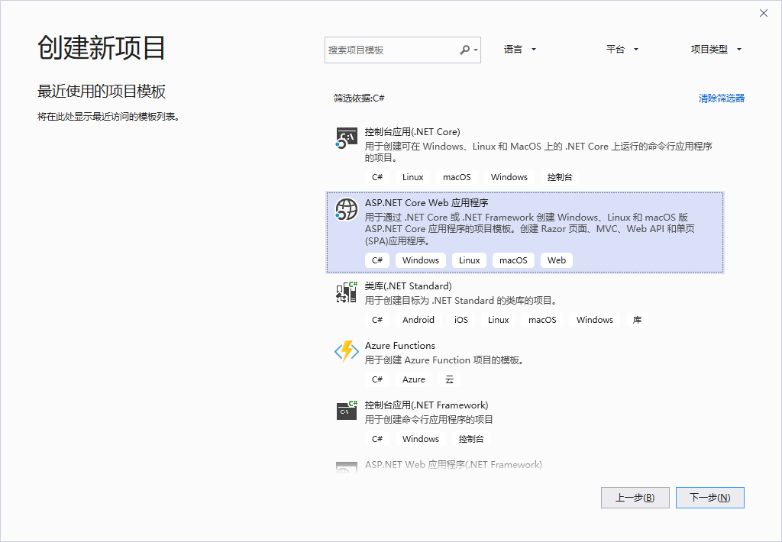The image size is (782, 542).
Task: Click the iOS tag on class library template
Action: point(460,320)
